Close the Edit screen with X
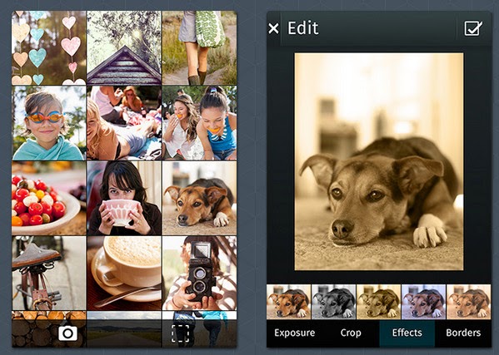The width and height of the screenshot is (499, 355). coord(274,28)
